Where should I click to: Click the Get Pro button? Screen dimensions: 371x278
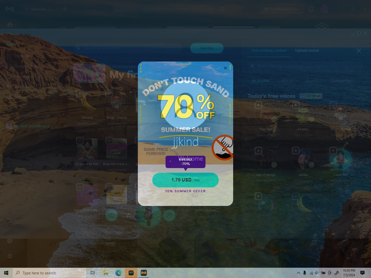click(x=207, y=48)
